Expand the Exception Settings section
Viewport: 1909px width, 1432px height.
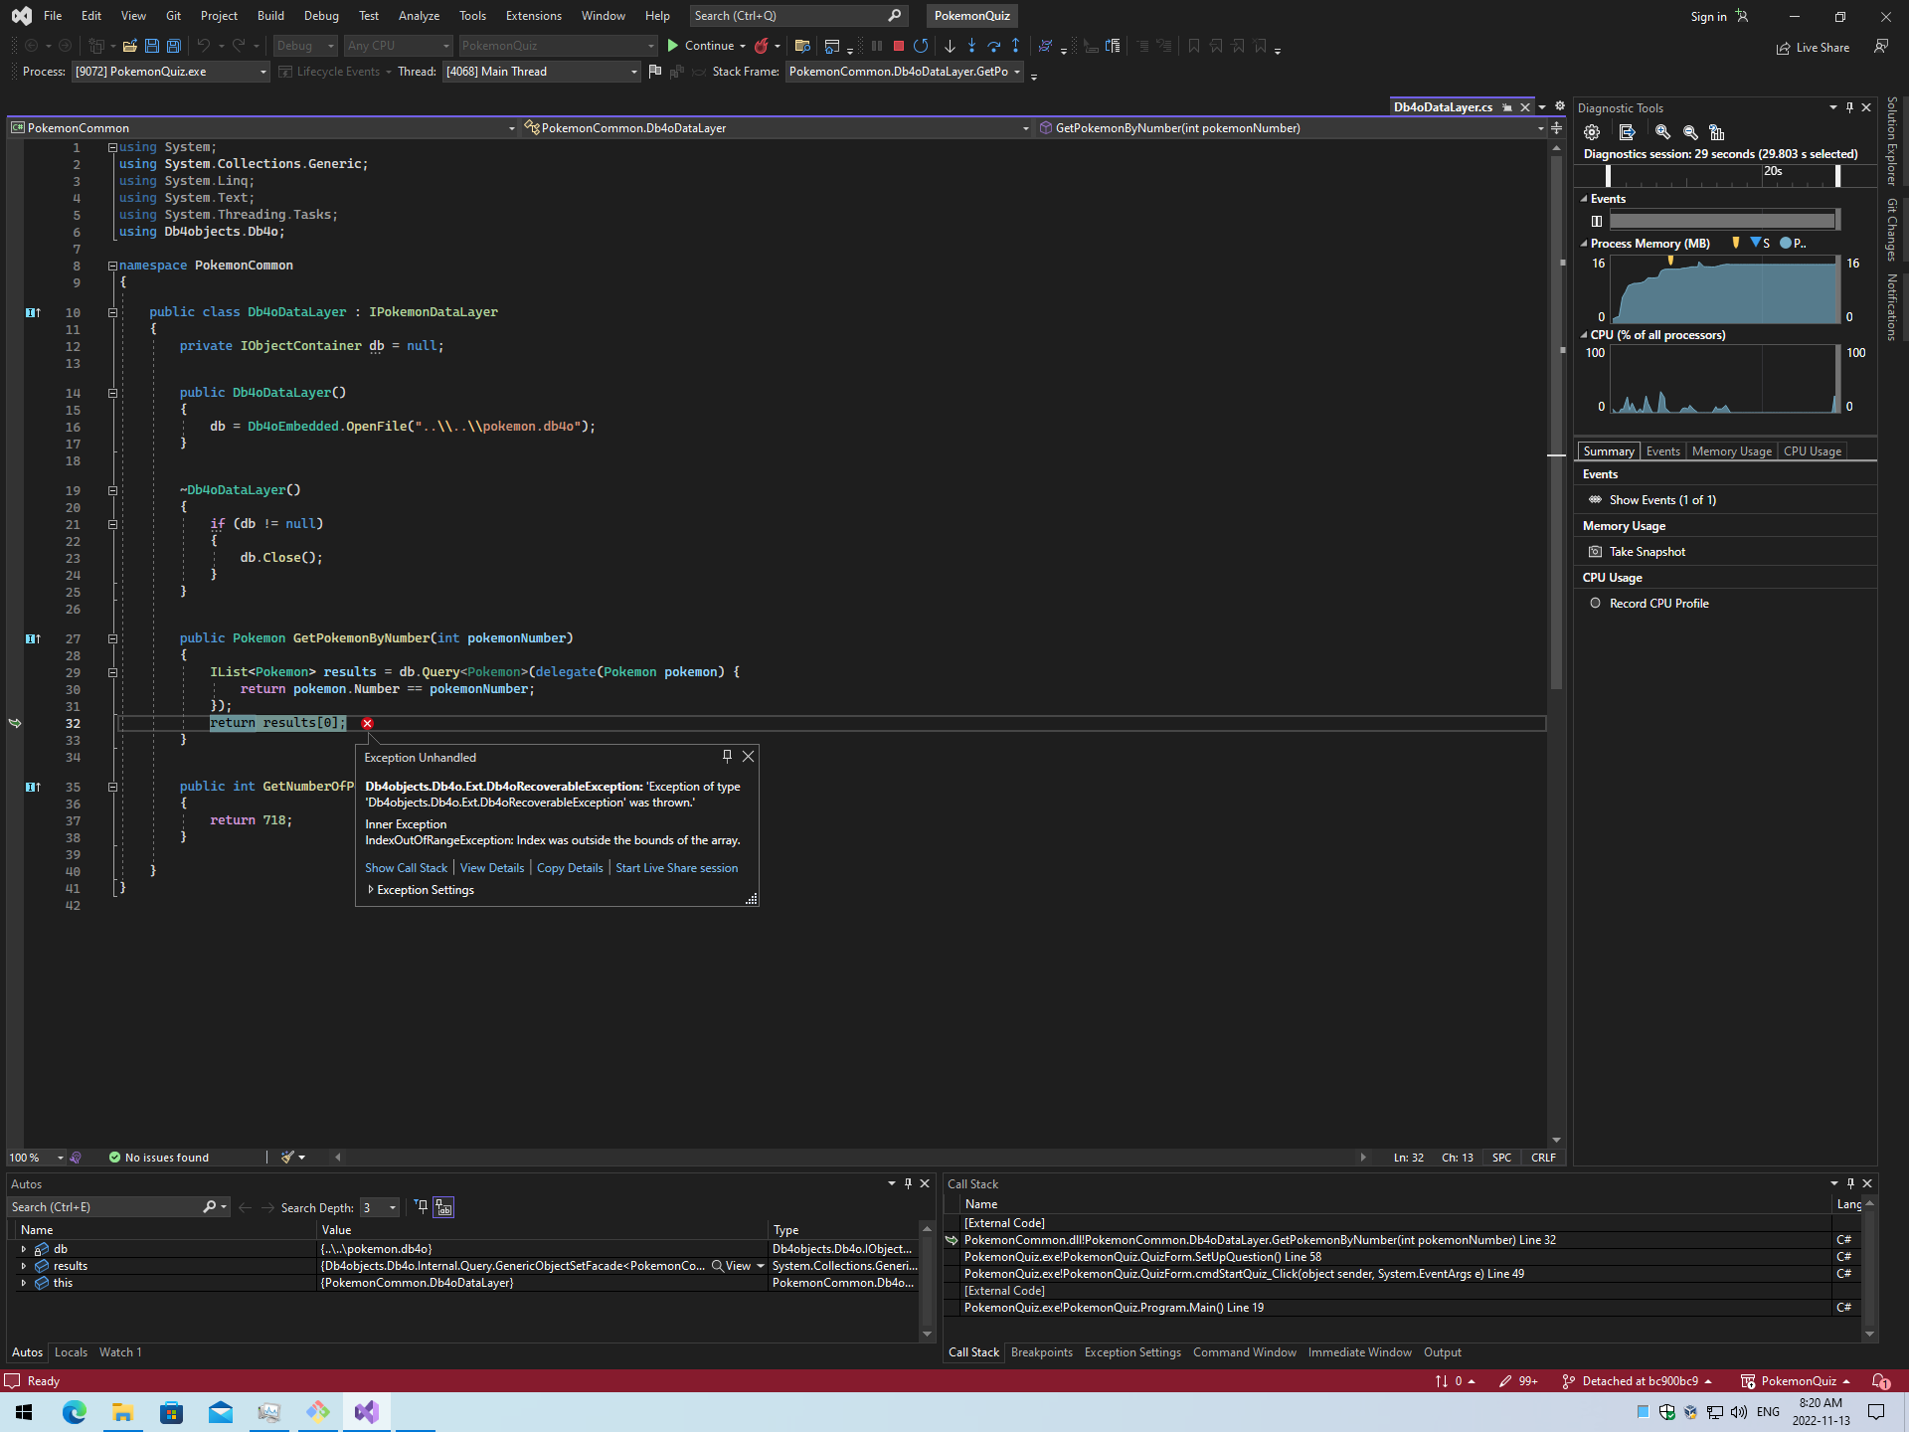pyautogui.click(x=371, y=890)
